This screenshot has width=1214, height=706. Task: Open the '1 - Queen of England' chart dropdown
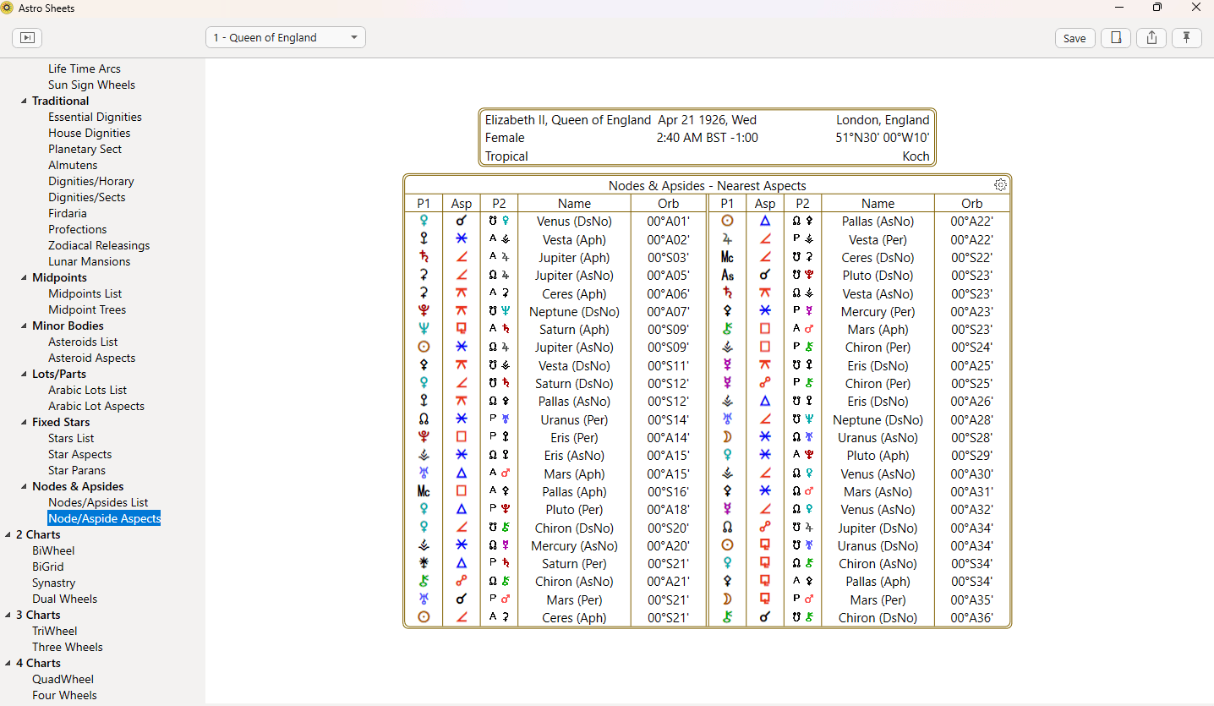point(286,38)
